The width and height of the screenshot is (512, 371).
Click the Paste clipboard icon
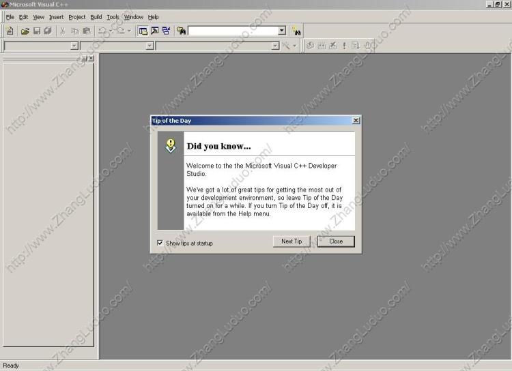pos(87,31)
